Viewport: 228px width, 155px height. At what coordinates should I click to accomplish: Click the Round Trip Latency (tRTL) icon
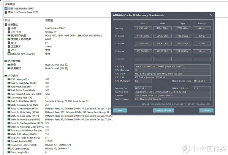[9, 145]
